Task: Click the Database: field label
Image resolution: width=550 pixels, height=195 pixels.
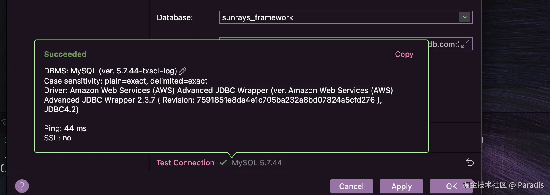Action: tap(175, 17)
